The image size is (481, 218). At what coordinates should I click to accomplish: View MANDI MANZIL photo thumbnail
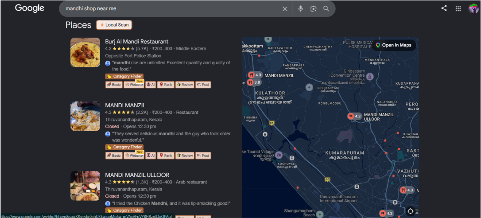point(85,116)
